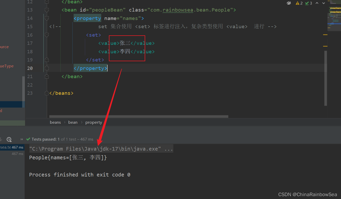Screen dimensions: 341x199
Task: Click the value 李四 on line 18
Action: click(125, 51)
